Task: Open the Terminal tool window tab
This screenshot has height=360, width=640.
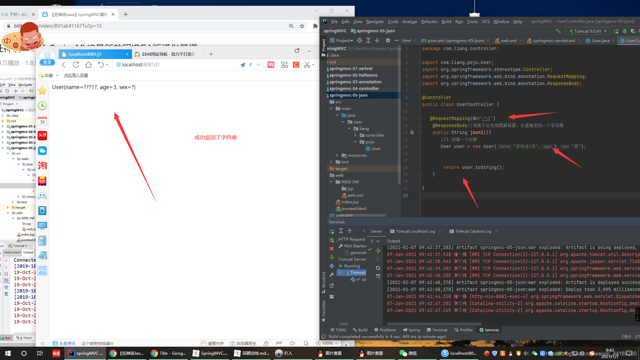Action: [x=437, y=330]
